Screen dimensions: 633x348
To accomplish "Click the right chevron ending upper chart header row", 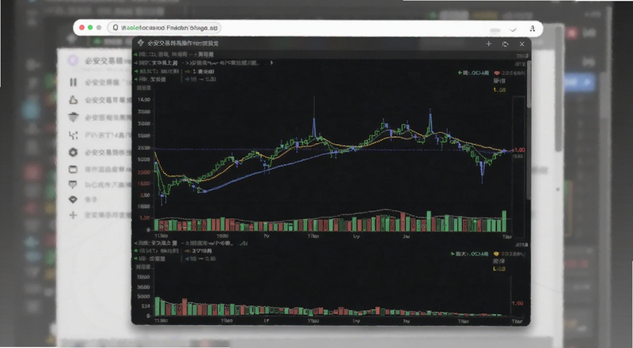I will pyautogui.click(x=271, y=63).
